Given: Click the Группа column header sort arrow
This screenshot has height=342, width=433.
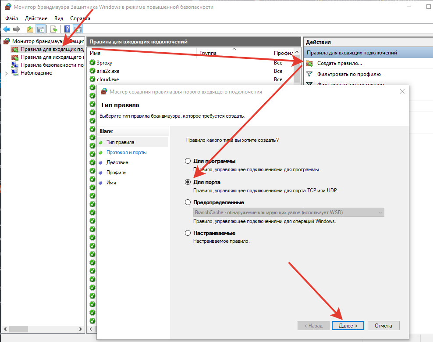Looking at the screenshot, I should tap(234, 49).
